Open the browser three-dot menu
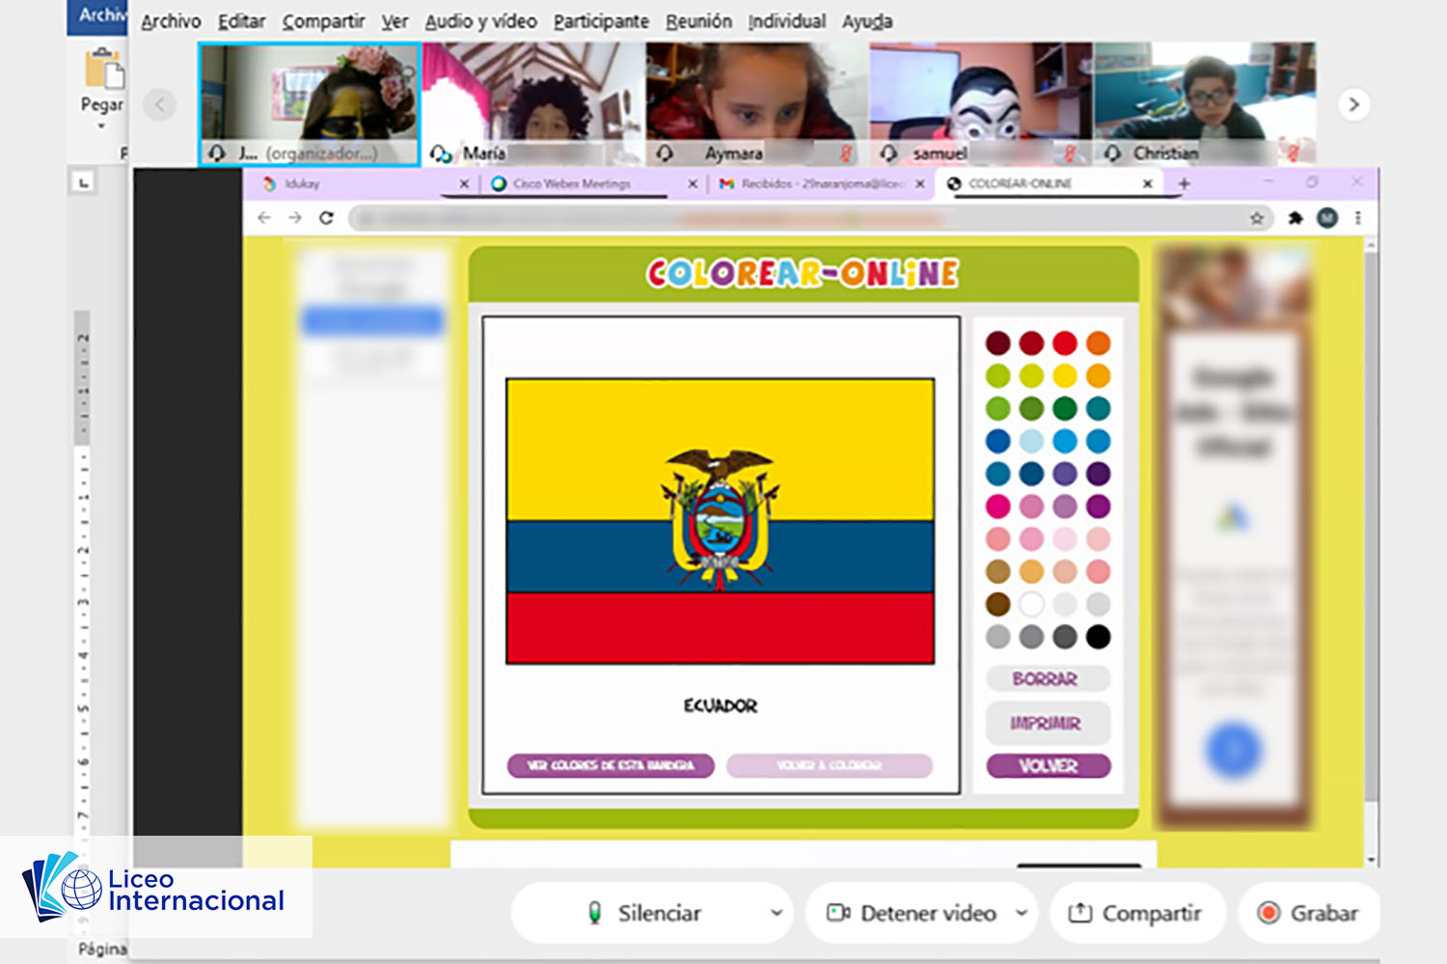 pyautogui.click(x=1357, y=218)
